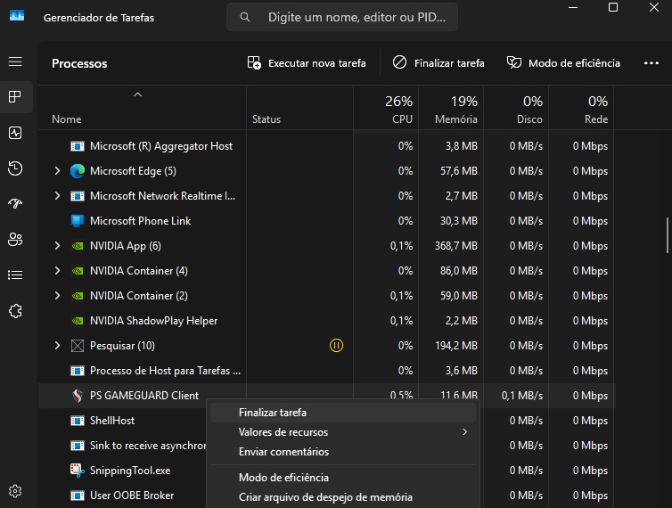Click the ShellHost process icon
Image resolution: width=672 pixels, height=508 pixels.
[x=78, y=421]
